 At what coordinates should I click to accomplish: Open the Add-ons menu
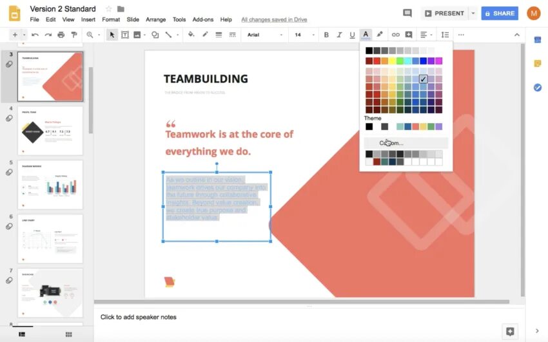pos(202,19)
